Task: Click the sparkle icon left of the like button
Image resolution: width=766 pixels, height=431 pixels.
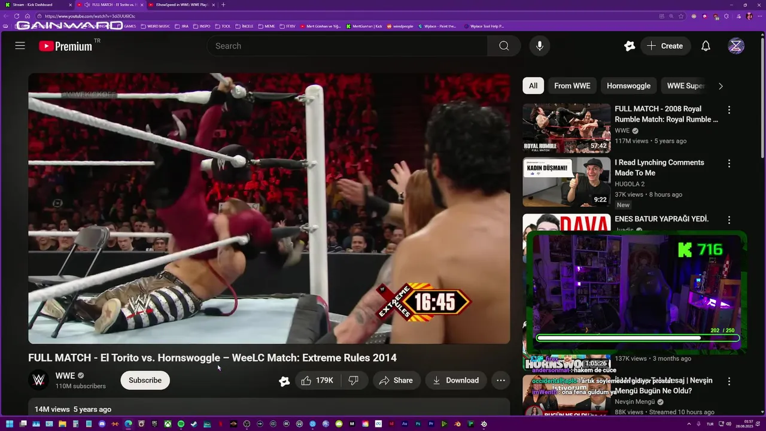Action: pyautogui.click(x=284, y=381)
